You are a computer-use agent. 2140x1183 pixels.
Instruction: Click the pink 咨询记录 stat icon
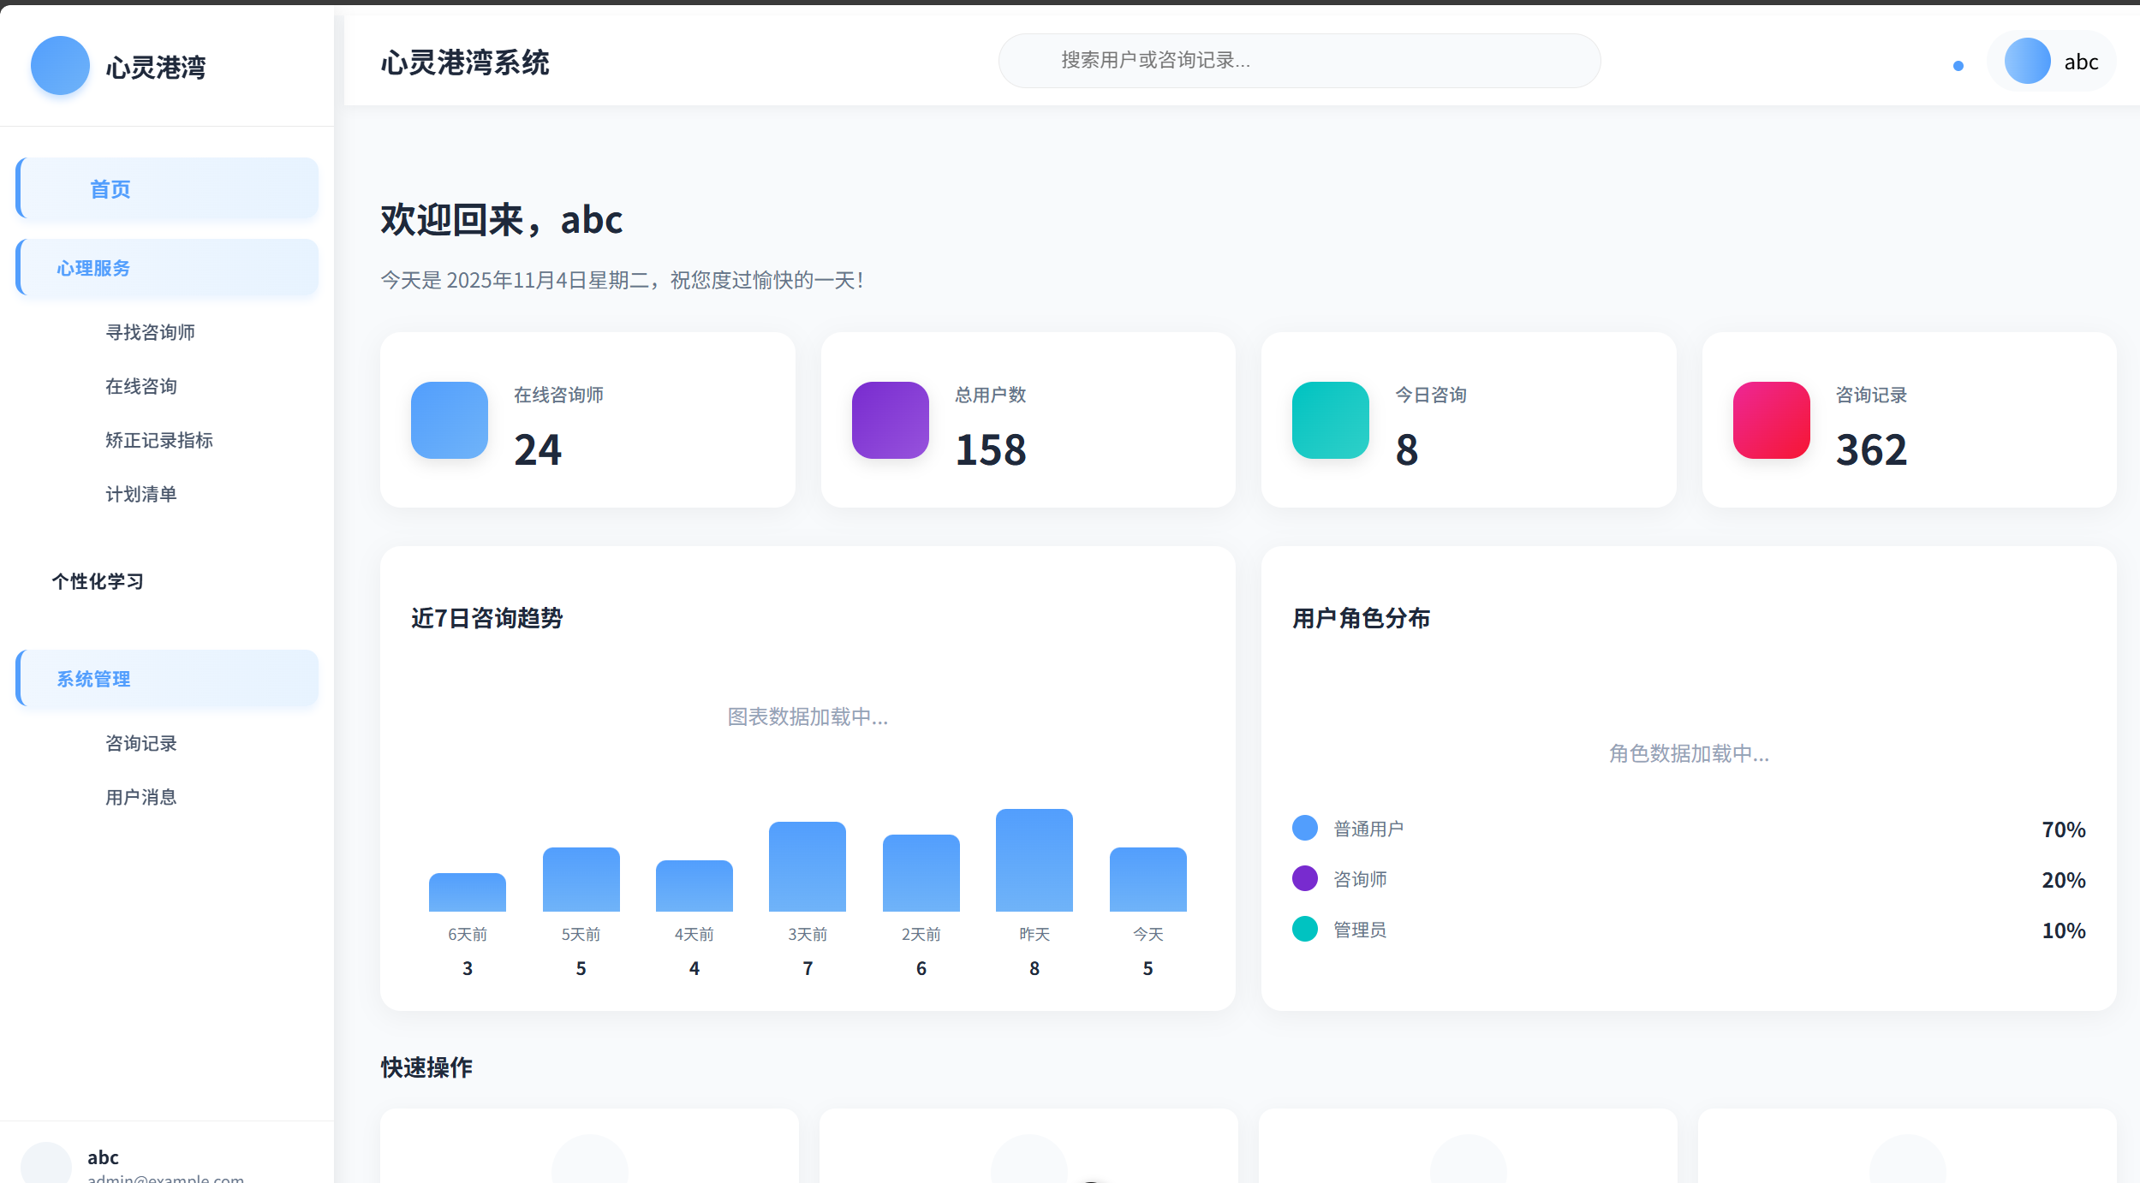pos(1771,419)
